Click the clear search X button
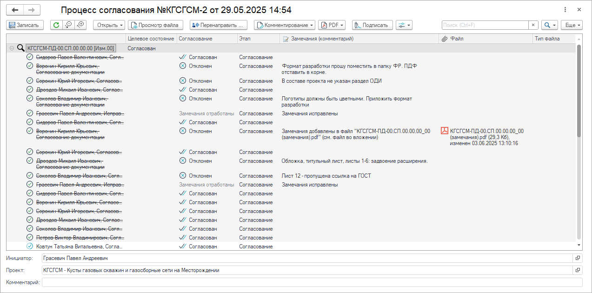Screen dimensions: 592x293 [533, 25]
